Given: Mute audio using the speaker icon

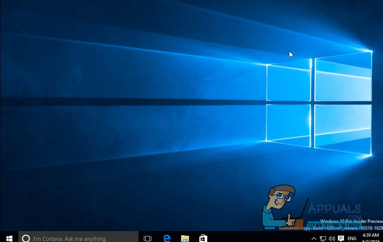Looking at the screenshot, I should pos(332,238).
